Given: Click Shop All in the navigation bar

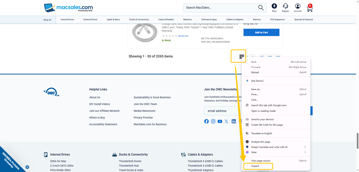Looking at the screenshot, I should (47, 20).
